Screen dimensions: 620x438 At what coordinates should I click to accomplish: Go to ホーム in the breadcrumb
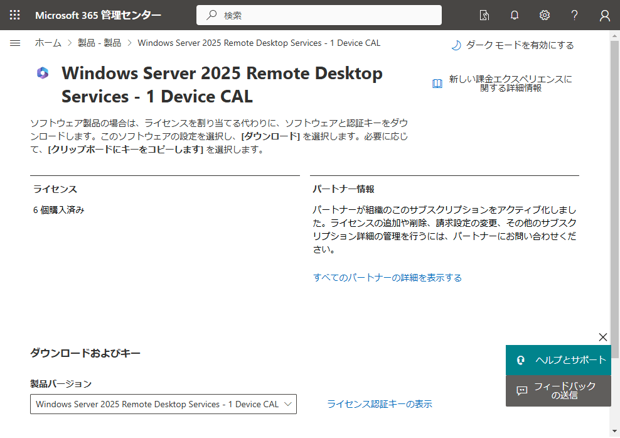click(48, 43)
